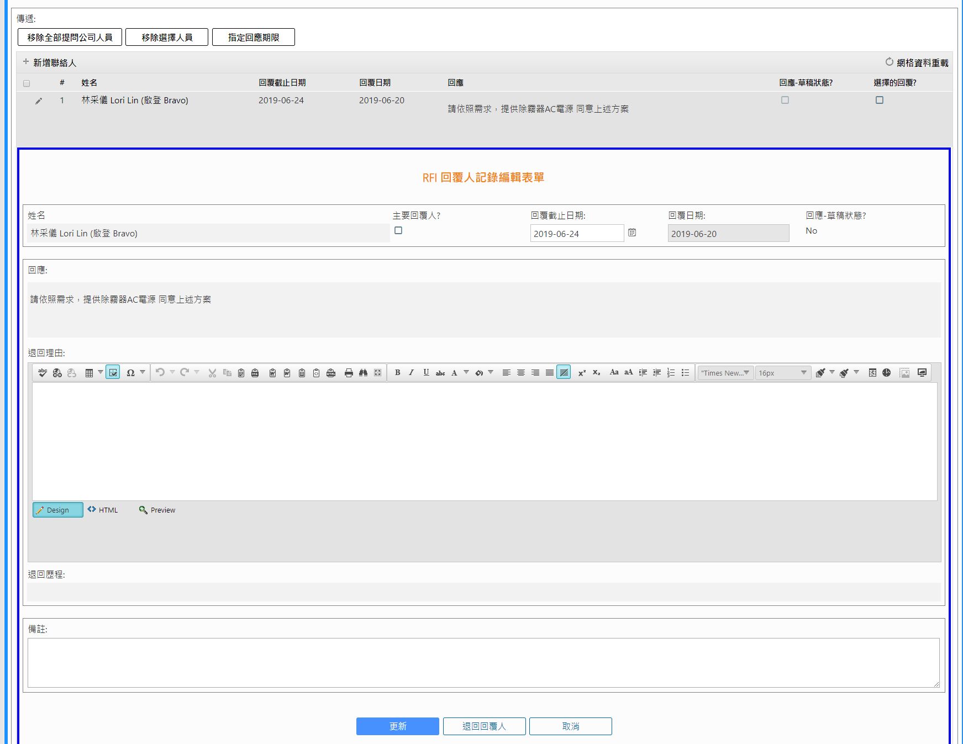This screenshot has height=744, width=963.
Task: Insert bulleted list in editor
Action: [x=685, y=373]
